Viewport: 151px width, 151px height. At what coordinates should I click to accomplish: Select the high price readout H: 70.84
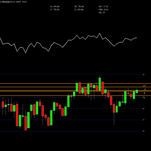[x=79, y=7]
